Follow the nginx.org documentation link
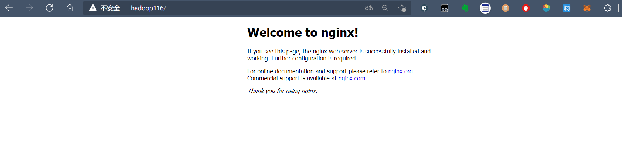Image resolution: width=622 pixels, height=168 pixels. point(400,71)
